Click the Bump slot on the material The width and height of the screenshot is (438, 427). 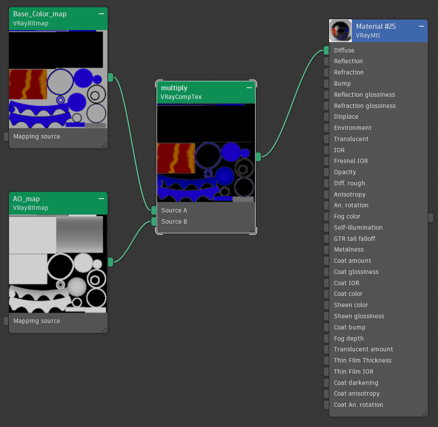(x=342, y=83)
